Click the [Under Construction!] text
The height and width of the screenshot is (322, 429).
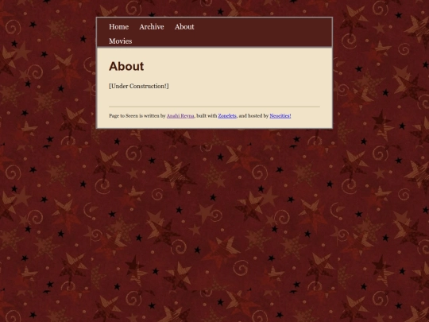139,86
